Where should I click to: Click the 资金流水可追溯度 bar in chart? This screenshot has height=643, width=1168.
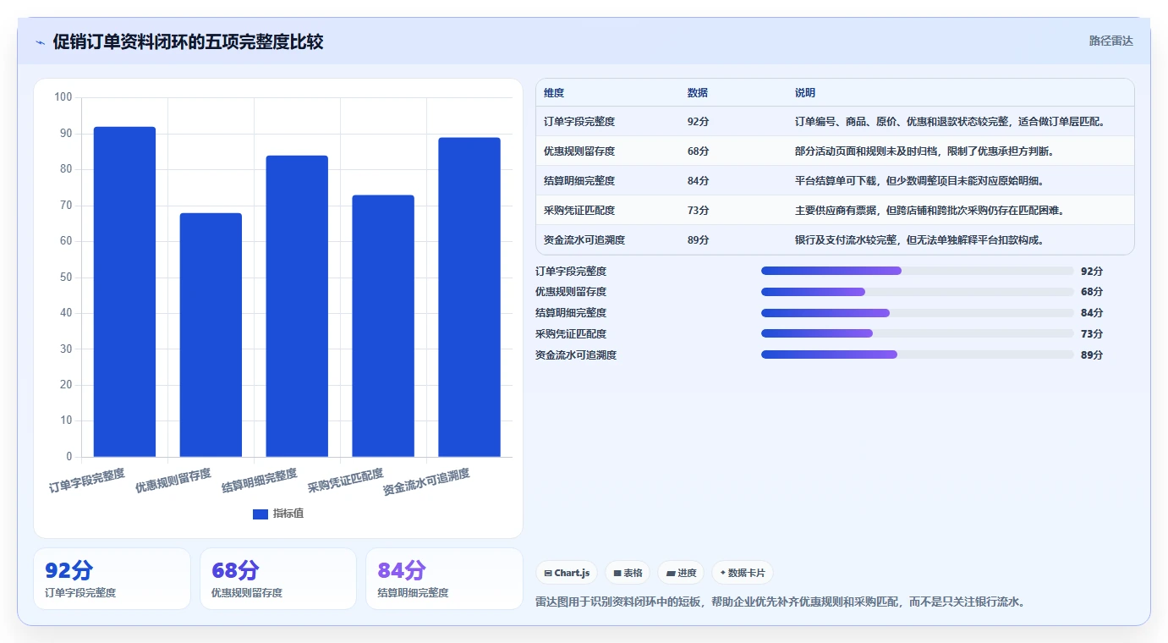[x=469, y=297]
